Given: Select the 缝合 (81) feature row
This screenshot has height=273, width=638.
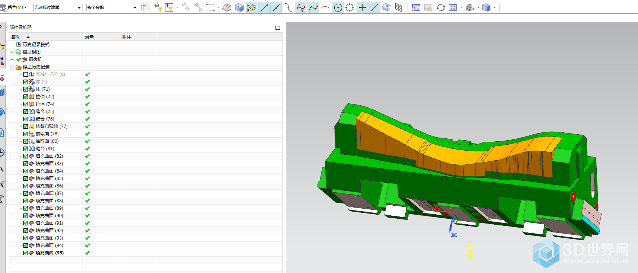Looking at the screenshot, I should [145, 149].
